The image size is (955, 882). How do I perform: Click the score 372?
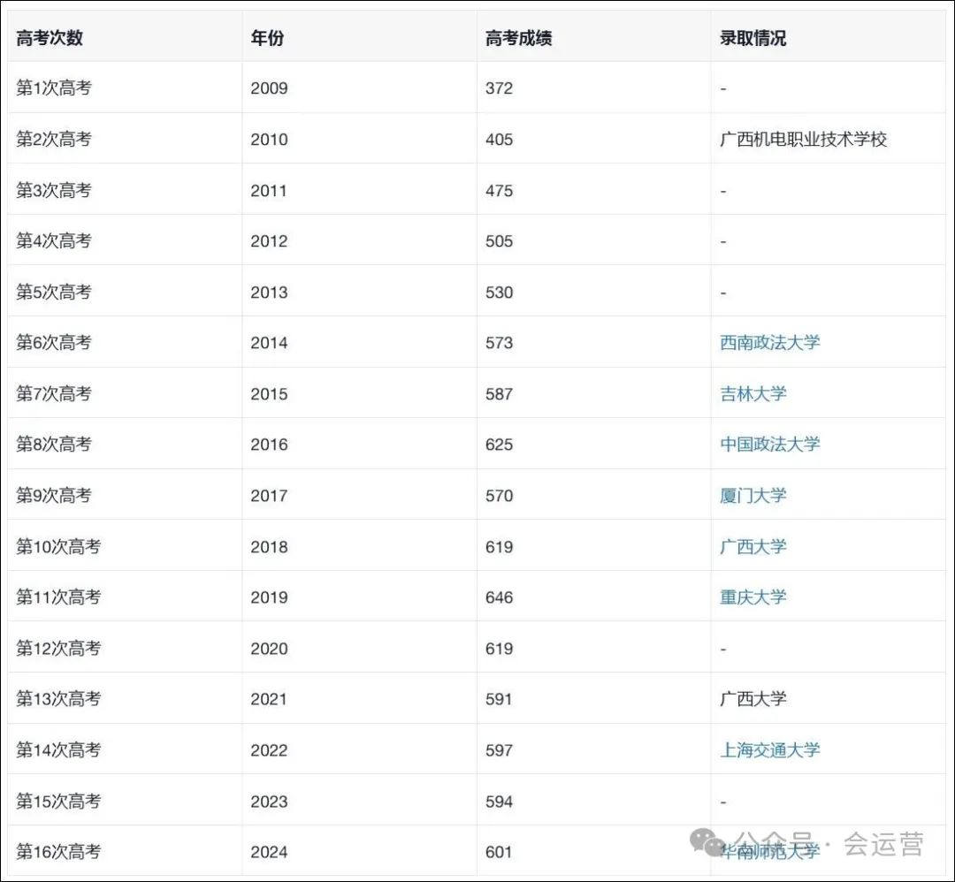point(499,88)
